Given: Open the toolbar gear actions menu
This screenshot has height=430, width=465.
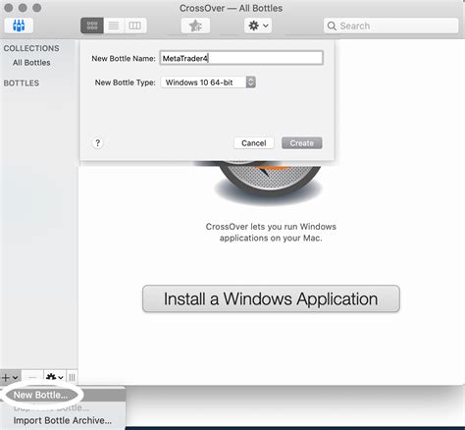Looking at the screenshot, I should [258, 26].
